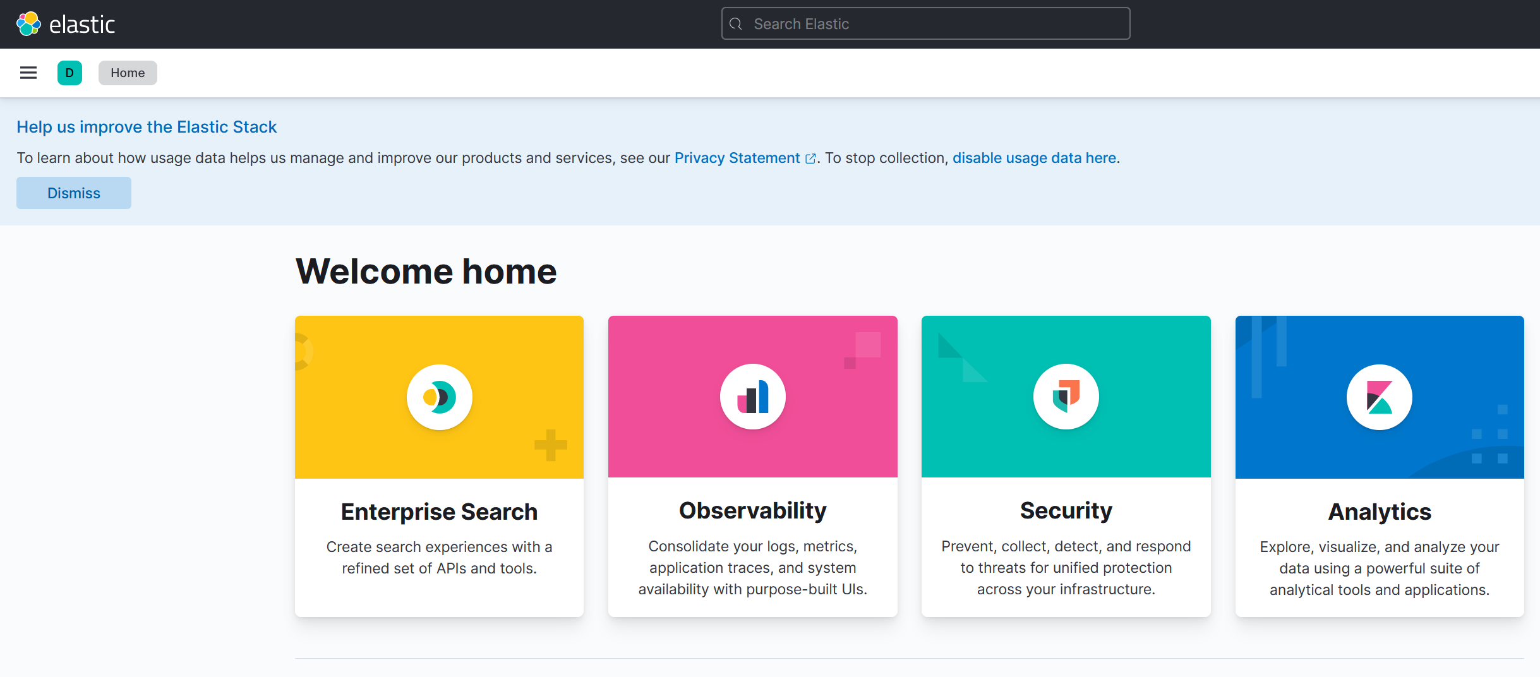Screen dimensions: 1540x677
Task: Click the Analytics Kibana icon
Action: point(1380,397)
